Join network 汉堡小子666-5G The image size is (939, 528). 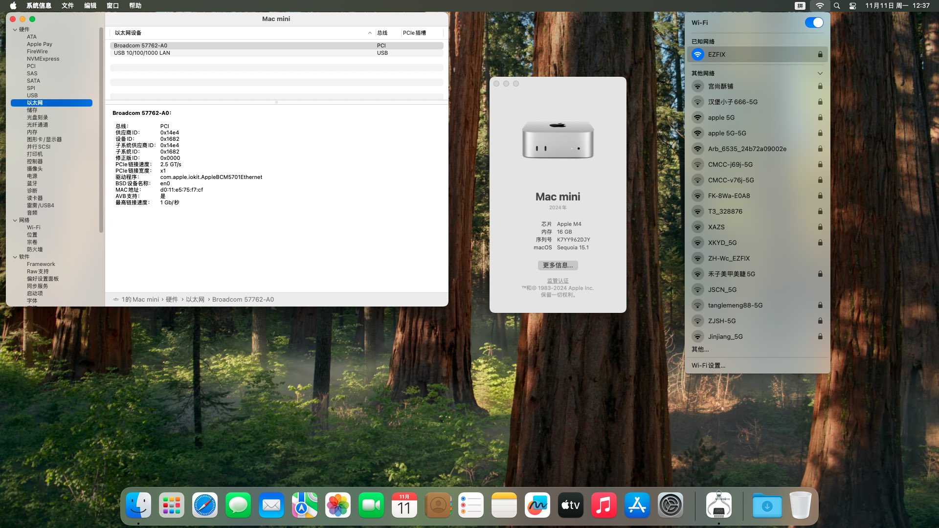tap(757, 102)
